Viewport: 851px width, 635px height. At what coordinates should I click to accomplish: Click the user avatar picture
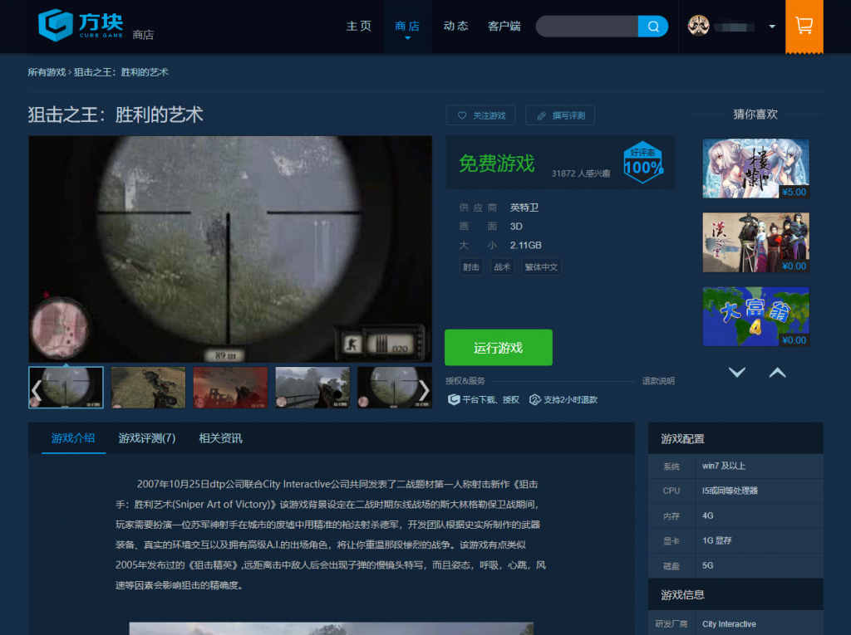pyautogui.click(x=698, y=26)
